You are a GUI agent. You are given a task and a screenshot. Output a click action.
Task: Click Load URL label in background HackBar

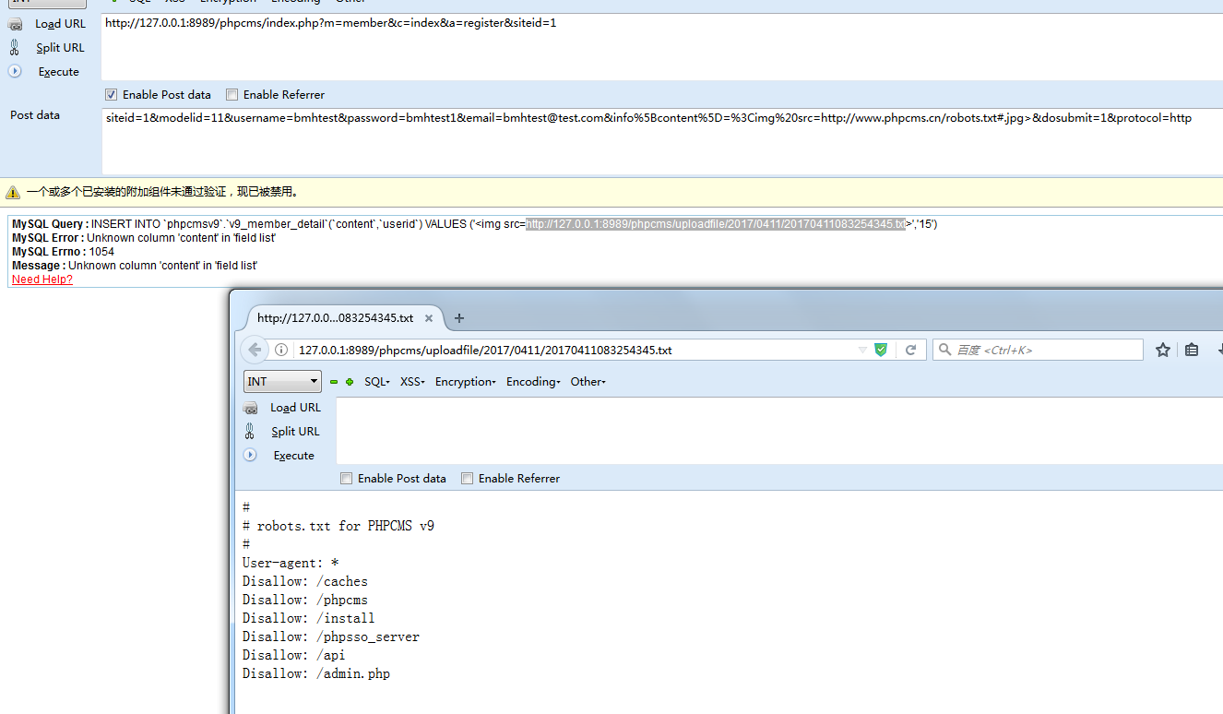(x=61, y=24)
